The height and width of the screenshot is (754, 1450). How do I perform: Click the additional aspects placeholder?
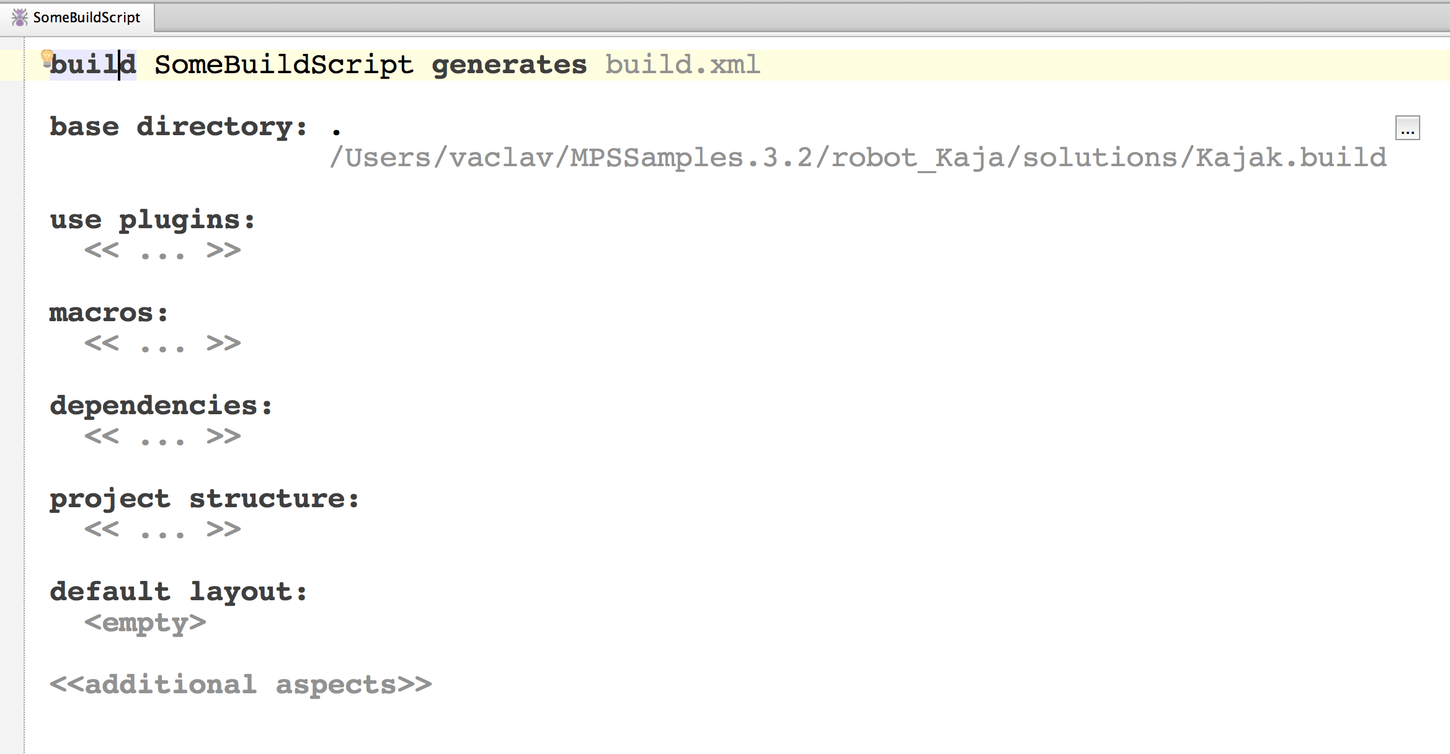click(241, 685)
